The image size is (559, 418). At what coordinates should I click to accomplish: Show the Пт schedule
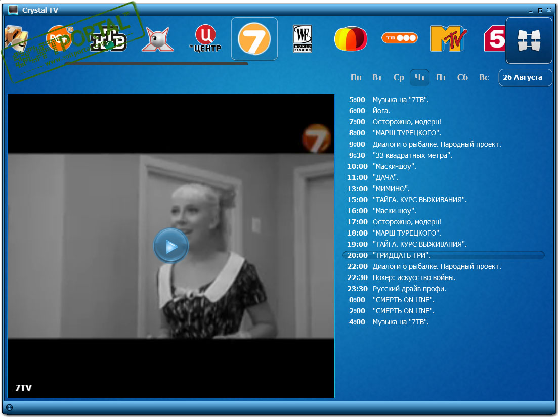coord(441,77)
